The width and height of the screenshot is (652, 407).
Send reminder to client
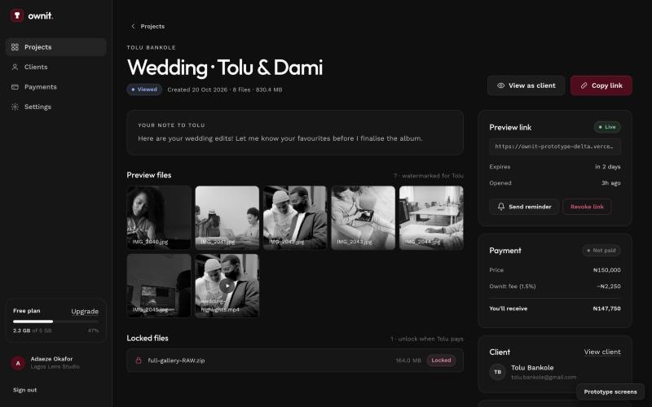(524, 207)
